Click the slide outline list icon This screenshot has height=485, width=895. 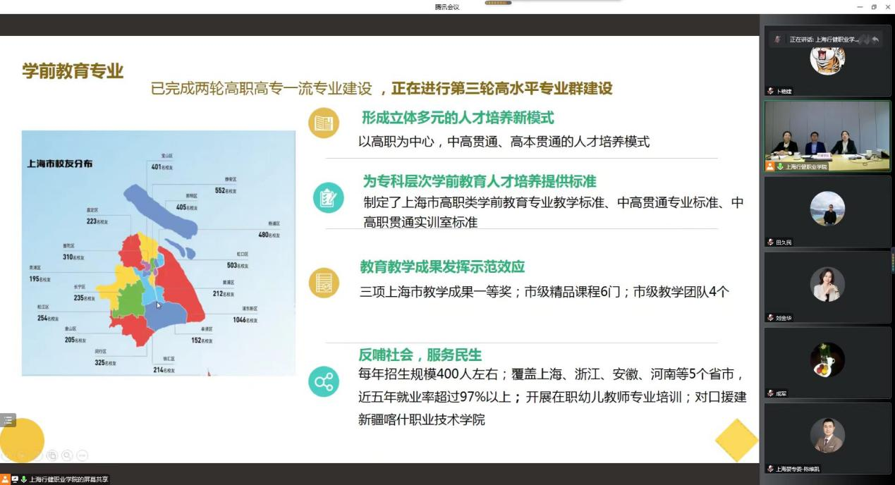(x=8, y=420)
